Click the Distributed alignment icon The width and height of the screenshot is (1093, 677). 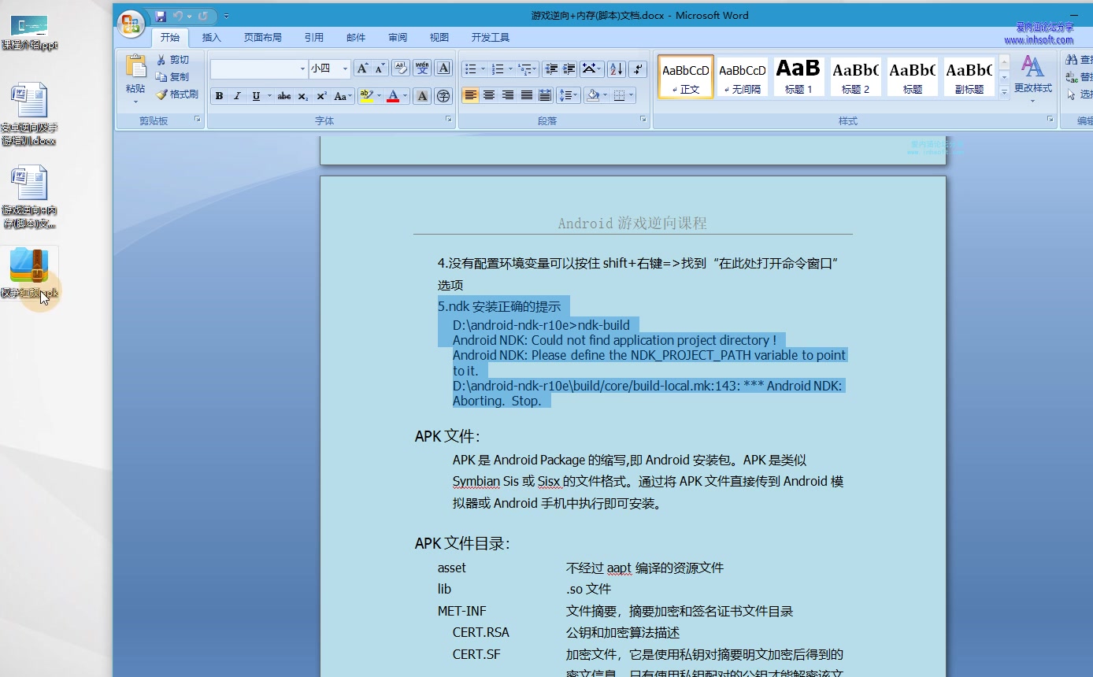pyautogui.click(x=545, y=95)
